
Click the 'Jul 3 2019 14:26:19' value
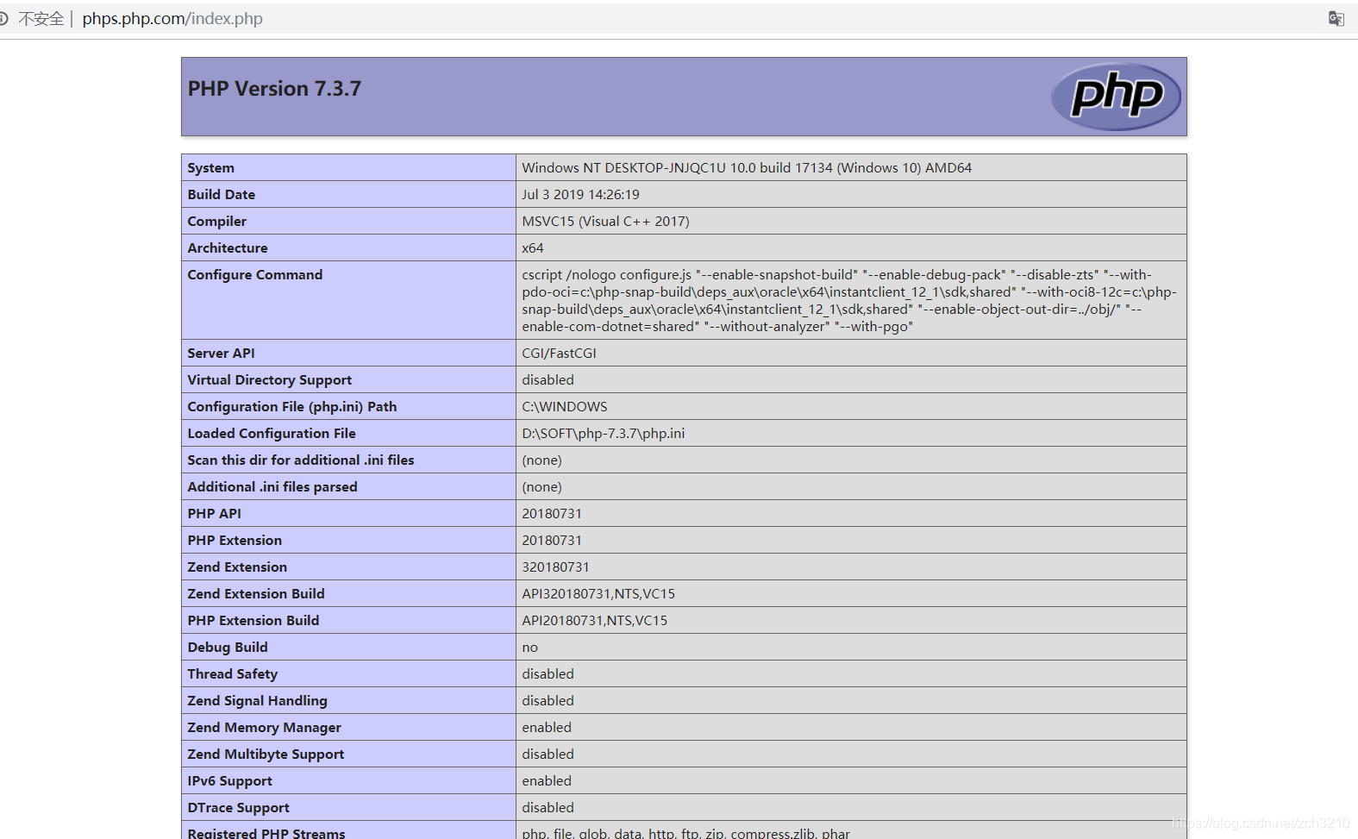pos(580,194)
